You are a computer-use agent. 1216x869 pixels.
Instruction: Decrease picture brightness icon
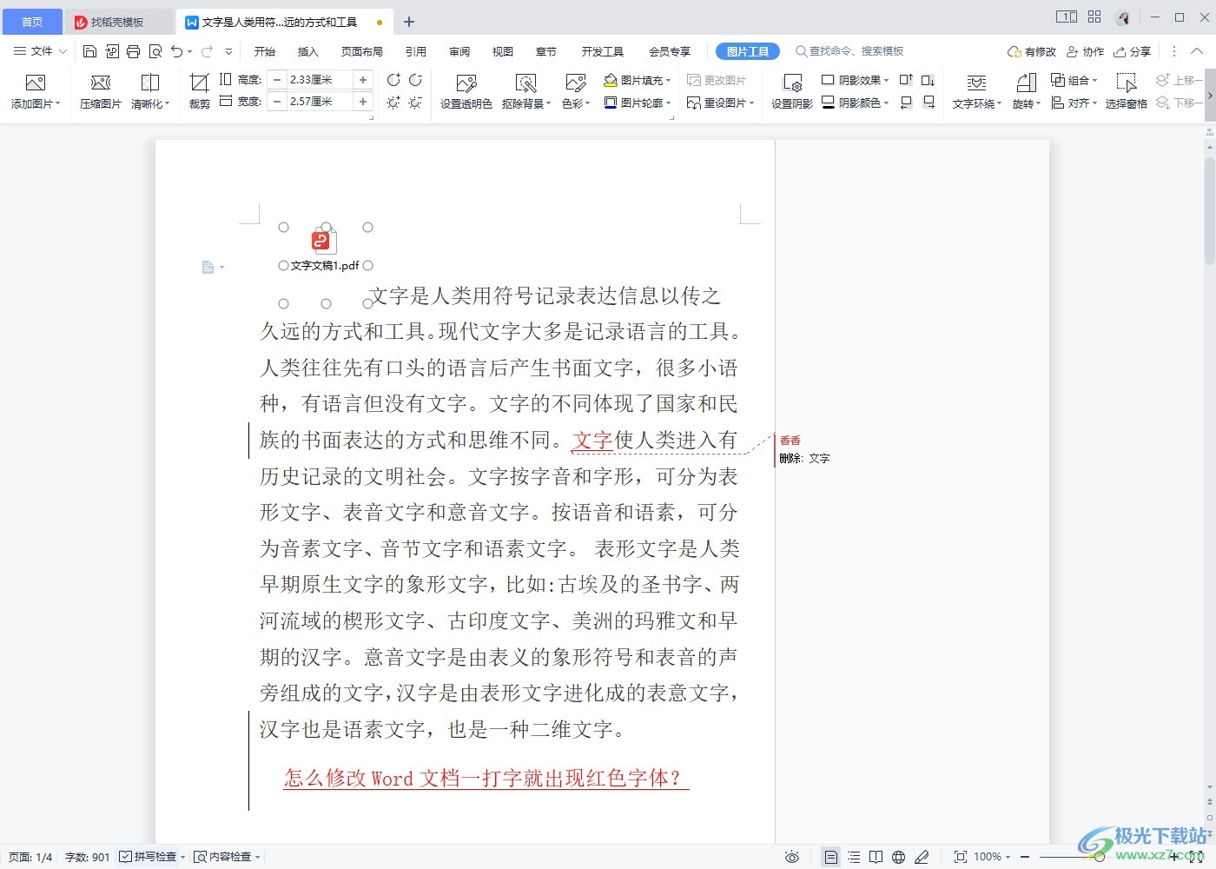click(x=415, y=103)
